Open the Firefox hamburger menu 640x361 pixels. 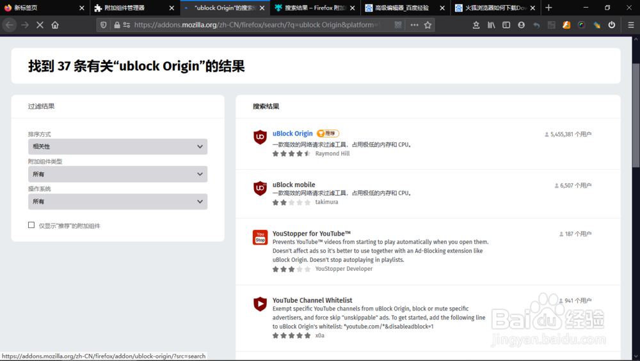pyautogui.click(x=630, y=25)
